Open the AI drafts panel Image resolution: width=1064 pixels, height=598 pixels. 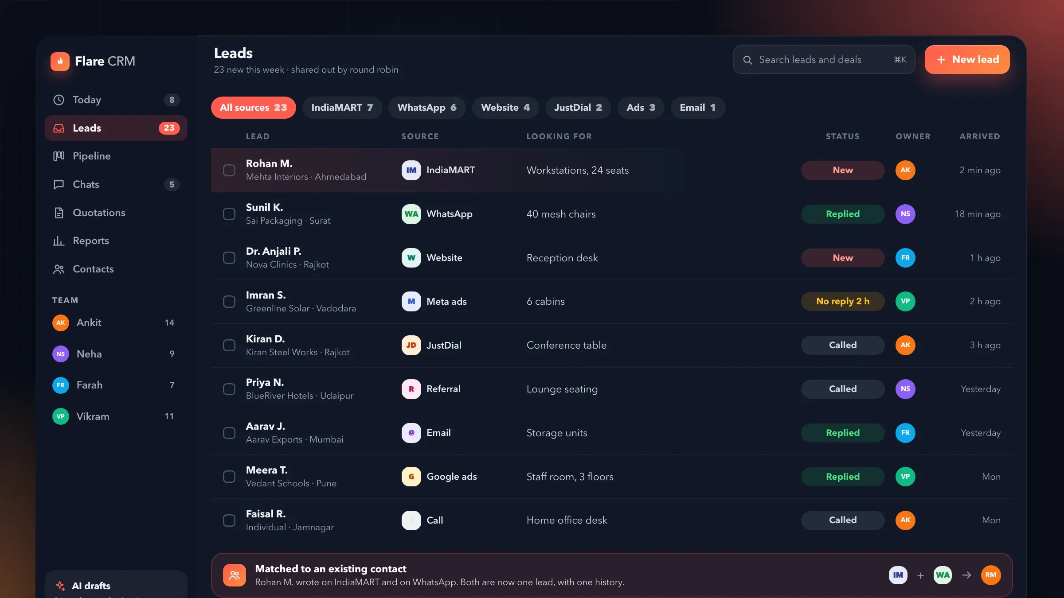coord(116,584)
